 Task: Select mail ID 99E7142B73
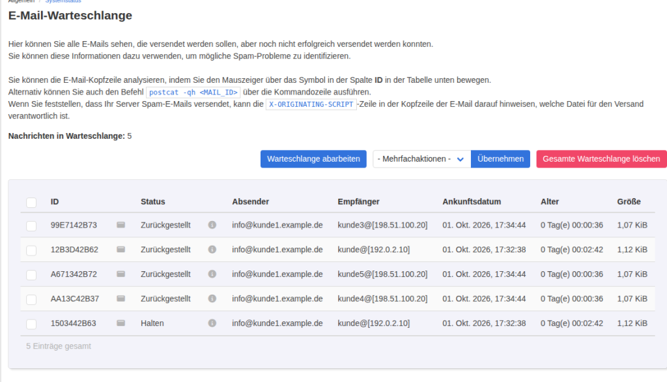click(x=74, y=225)
